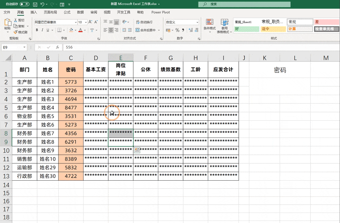Click the formula bar showing 556
Viewport: 340px width, 223px height.
coord(201,47)
